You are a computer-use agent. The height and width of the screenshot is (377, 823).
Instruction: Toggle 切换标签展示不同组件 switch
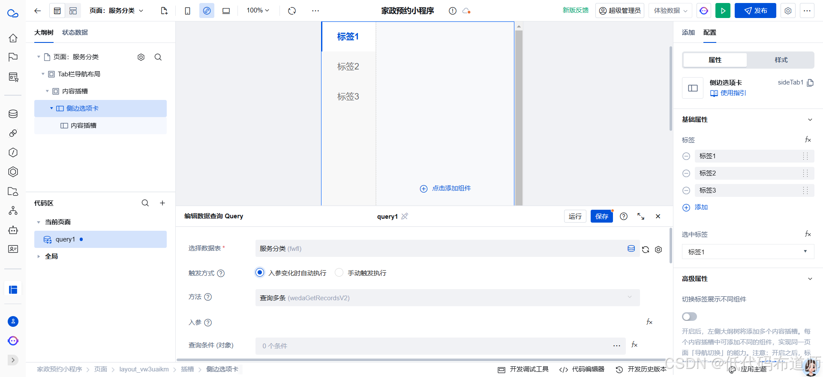click(689, 317)
